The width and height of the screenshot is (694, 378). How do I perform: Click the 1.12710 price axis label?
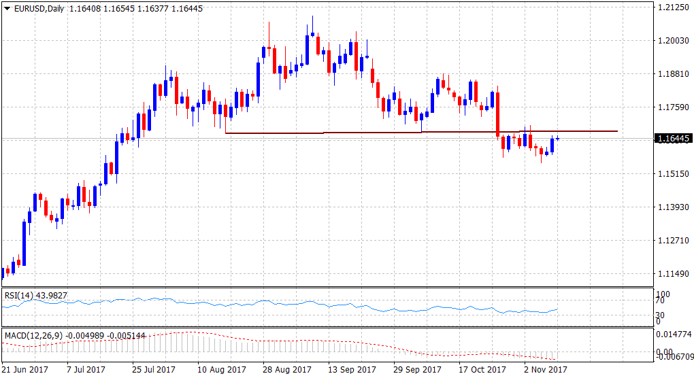click(x=673, y=241)
